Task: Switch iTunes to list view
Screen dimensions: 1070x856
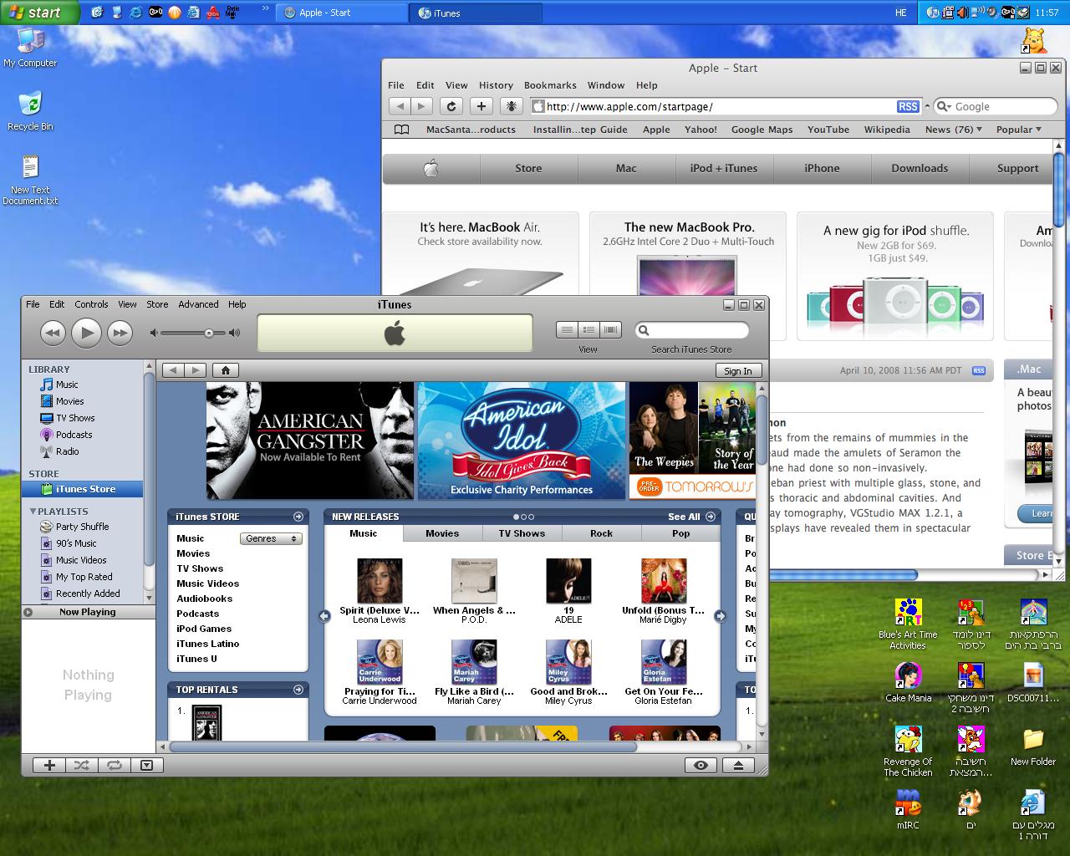Action: (x=567, y=330)
